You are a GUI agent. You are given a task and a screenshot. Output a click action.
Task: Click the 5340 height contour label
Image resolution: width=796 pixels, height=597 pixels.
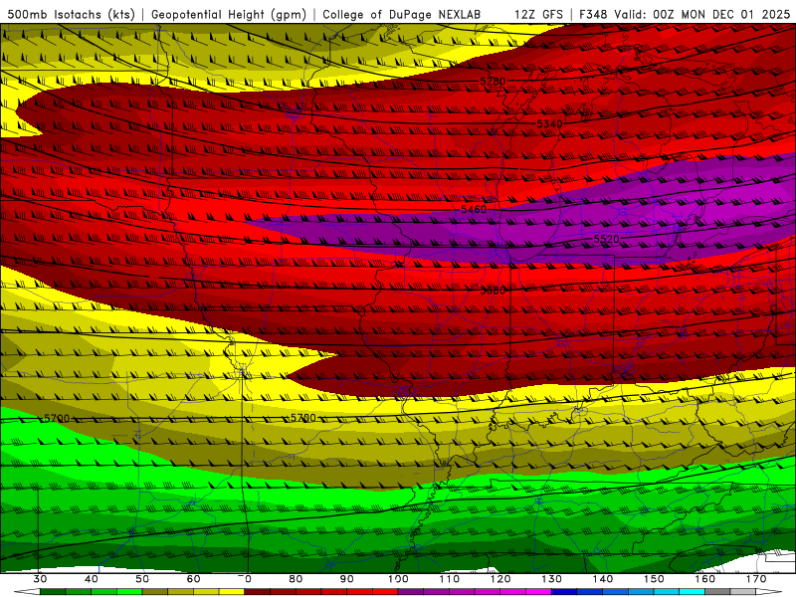[x=549, y=123]
